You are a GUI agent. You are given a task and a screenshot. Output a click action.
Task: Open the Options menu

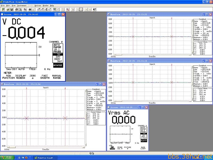[x=38, y=6]
